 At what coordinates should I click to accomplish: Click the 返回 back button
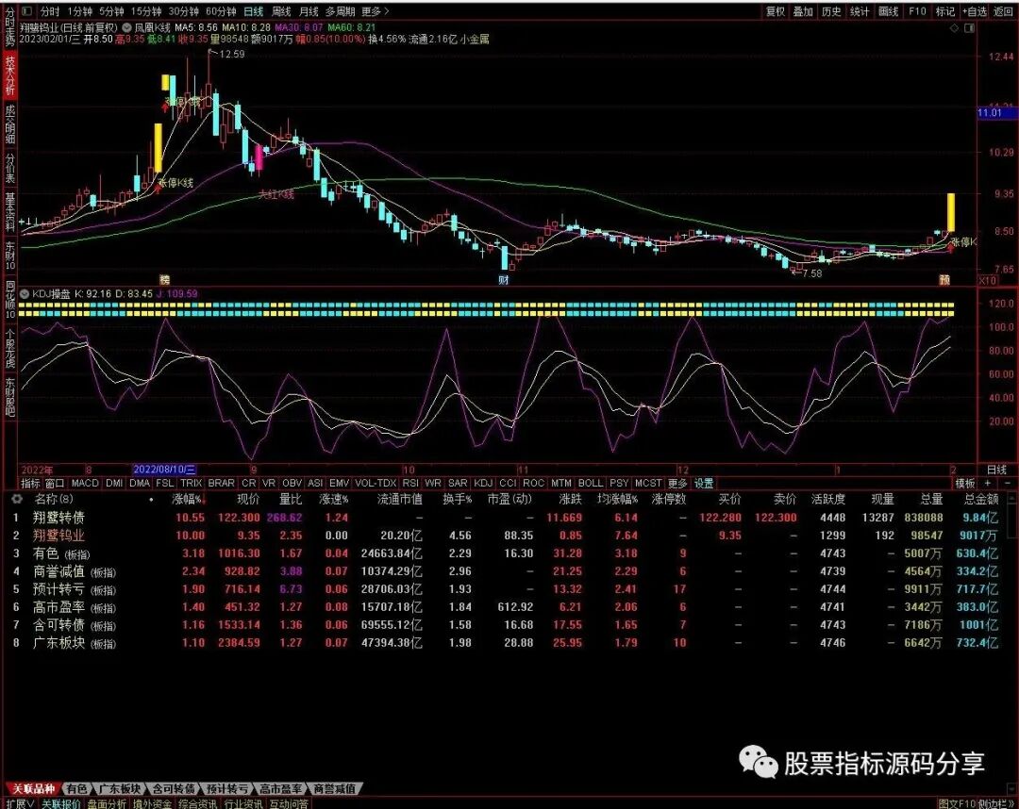pyautogui.click(x=1004, y=11)
